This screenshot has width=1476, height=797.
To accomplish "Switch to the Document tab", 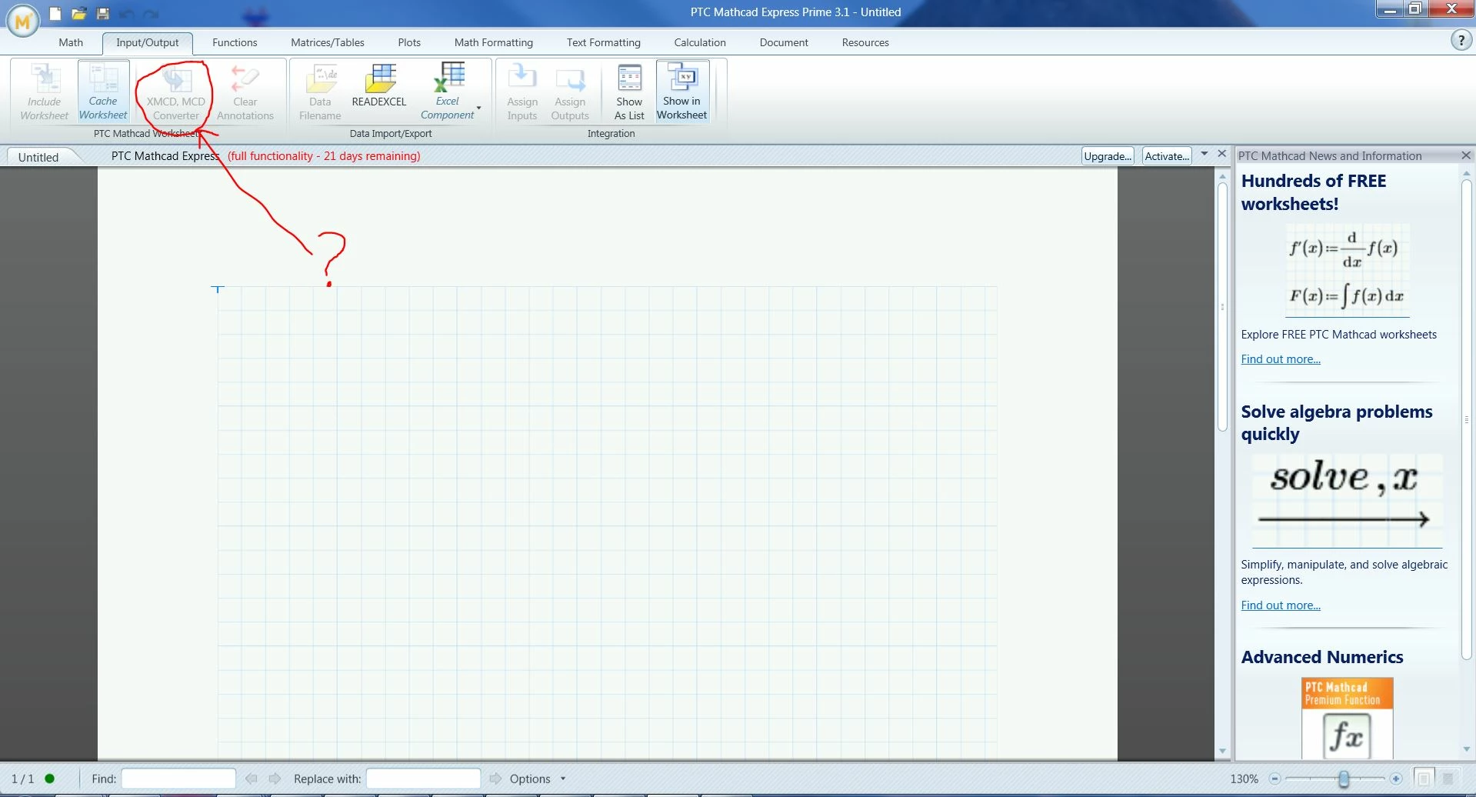I will tap(784, 42).
